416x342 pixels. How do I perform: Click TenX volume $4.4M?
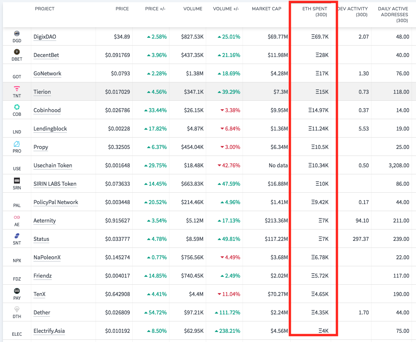tap(196, 294)
